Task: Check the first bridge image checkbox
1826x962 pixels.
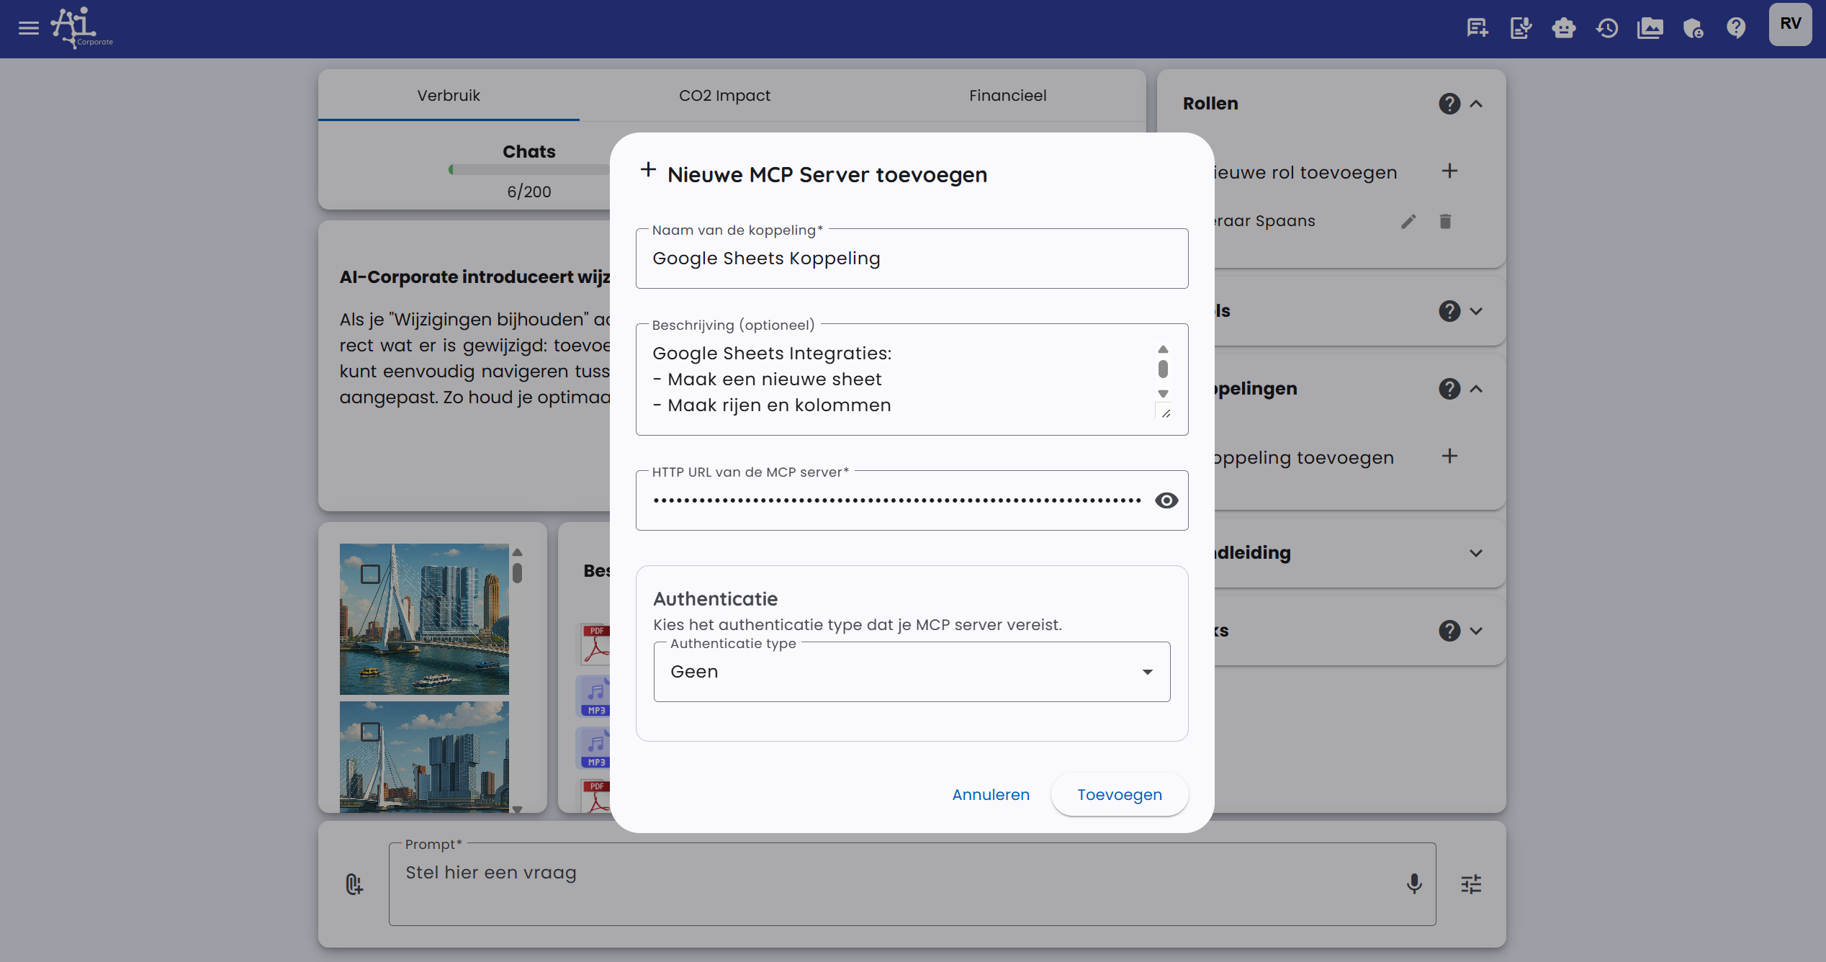Action: point(370,574)
